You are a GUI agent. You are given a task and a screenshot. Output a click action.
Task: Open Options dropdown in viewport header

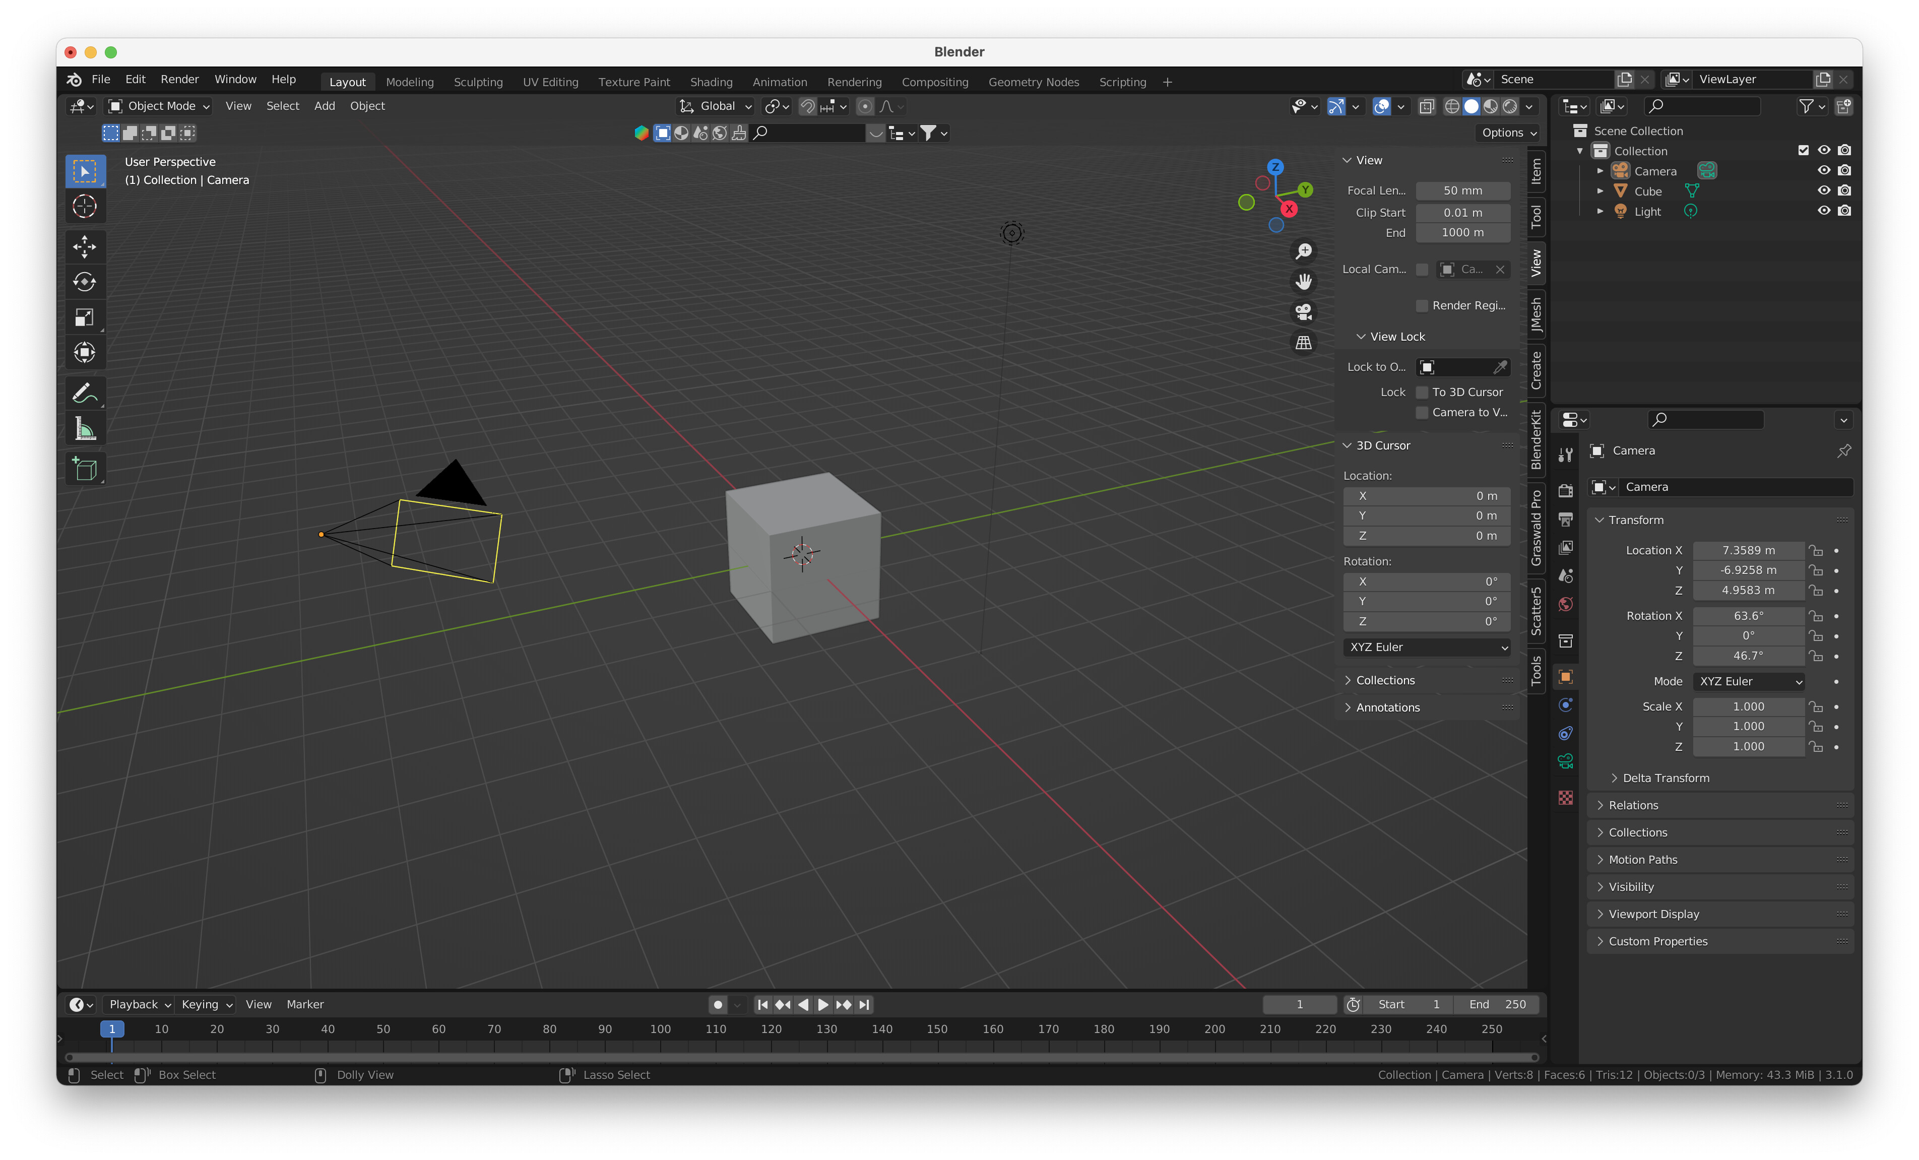click(1509, 133)
